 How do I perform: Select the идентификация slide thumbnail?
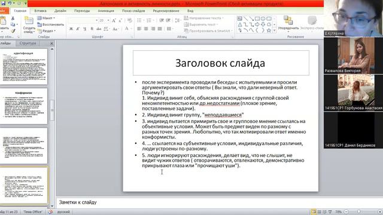23,66
